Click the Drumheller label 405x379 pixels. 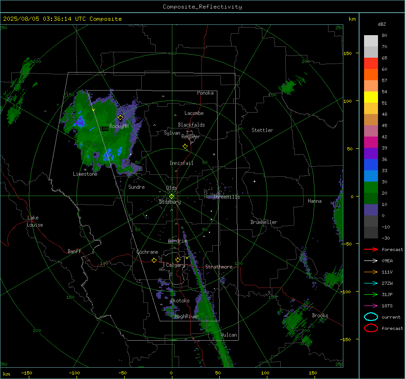click(264, 222)
